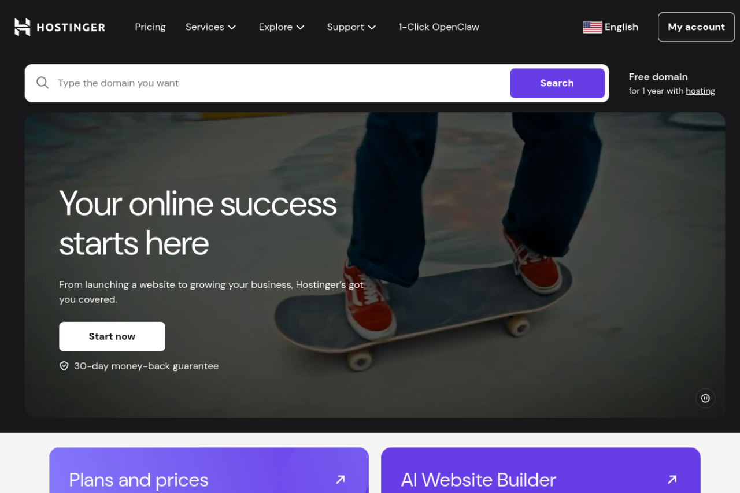Focus the domain name input field

coord(280,83)
